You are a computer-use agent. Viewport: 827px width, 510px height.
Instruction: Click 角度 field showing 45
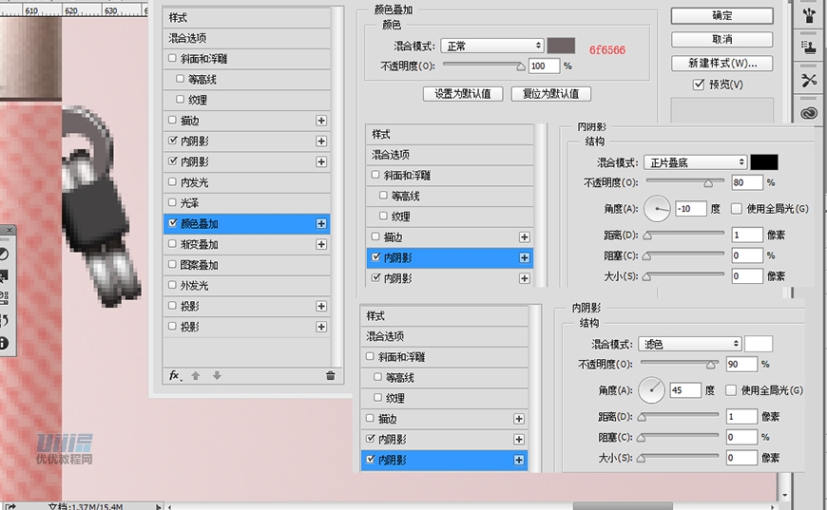tap(685, 390)
